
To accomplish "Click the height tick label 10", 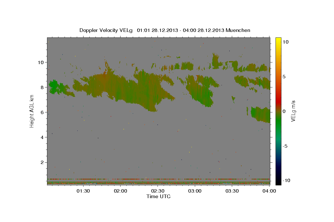I will [41, 62].
